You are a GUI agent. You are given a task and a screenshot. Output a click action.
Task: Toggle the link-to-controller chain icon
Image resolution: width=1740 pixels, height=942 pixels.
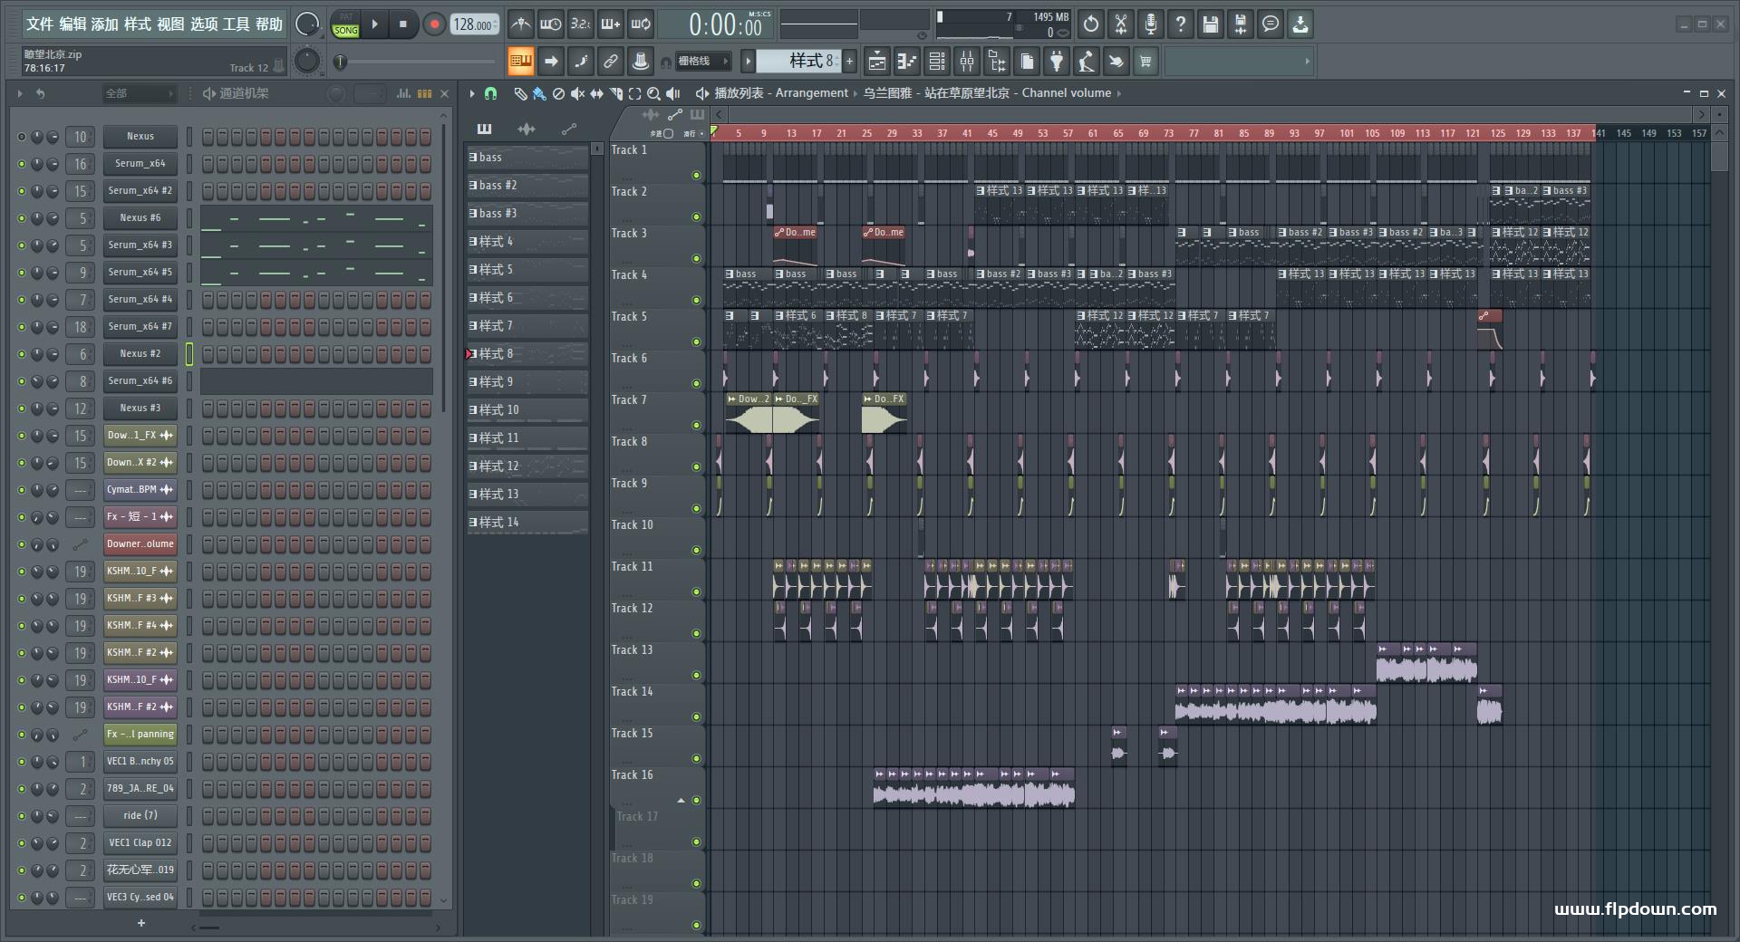611,62
